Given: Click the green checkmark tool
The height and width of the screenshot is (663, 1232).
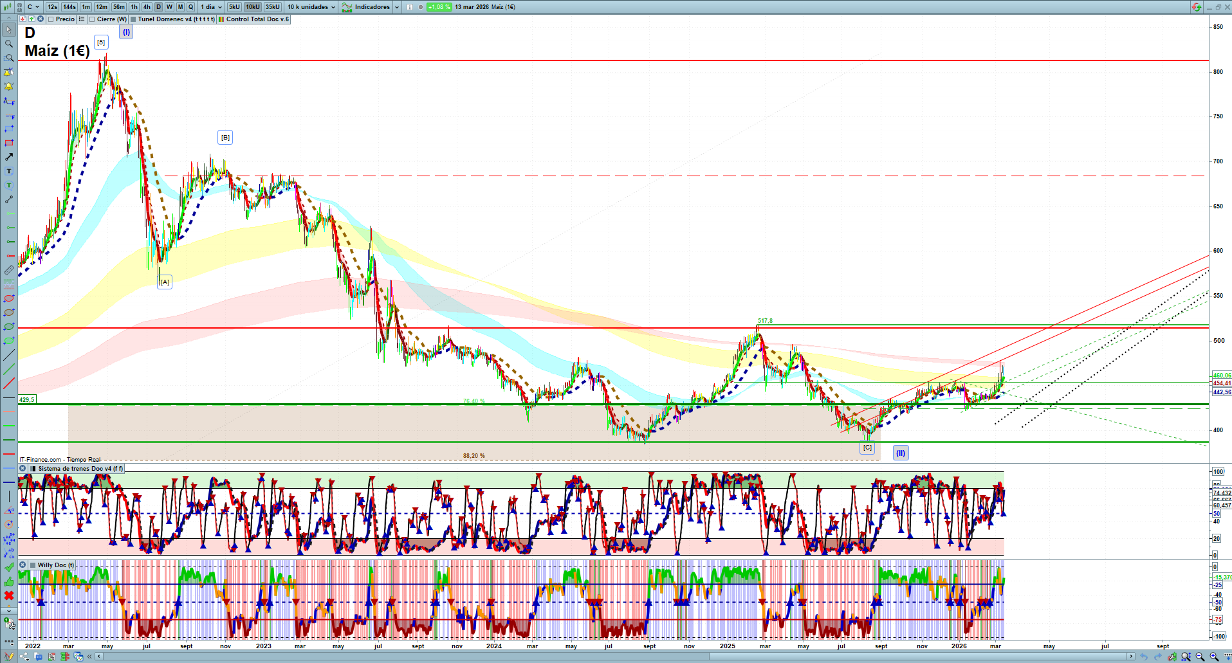Looking at the screenshot, I should 9,567.
